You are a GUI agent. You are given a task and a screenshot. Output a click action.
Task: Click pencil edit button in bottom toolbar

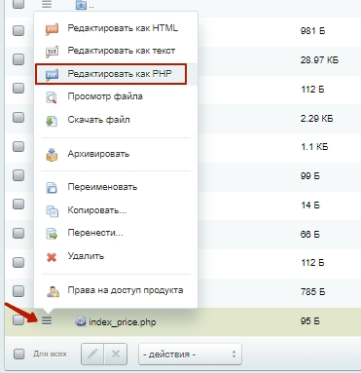coord(92,354)
